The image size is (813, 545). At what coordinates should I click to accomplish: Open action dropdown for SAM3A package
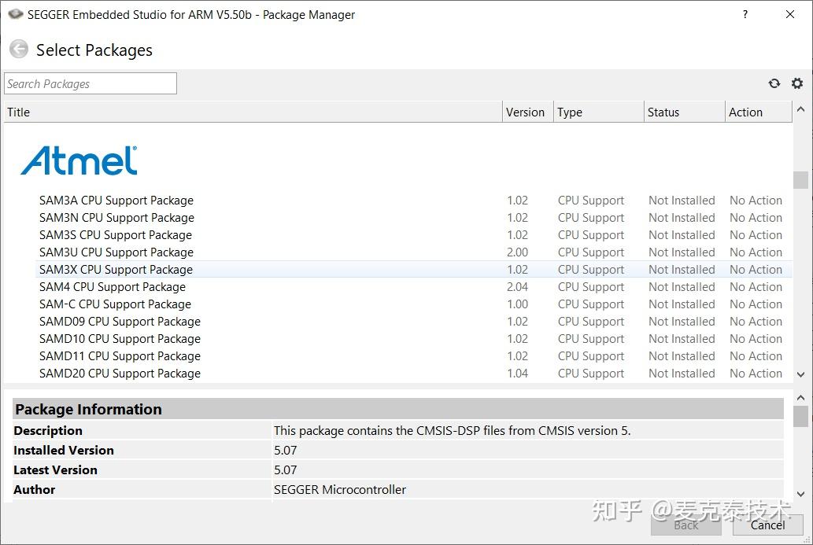point(756,201)
